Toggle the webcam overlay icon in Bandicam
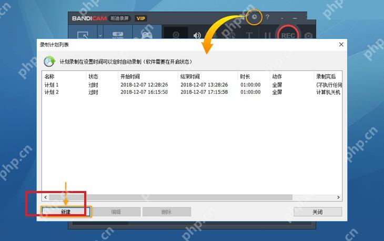Viewport: 384px width, 241px height. point(176,35)
